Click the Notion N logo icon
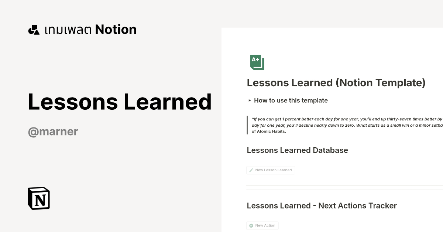 (x=38, y=198)
